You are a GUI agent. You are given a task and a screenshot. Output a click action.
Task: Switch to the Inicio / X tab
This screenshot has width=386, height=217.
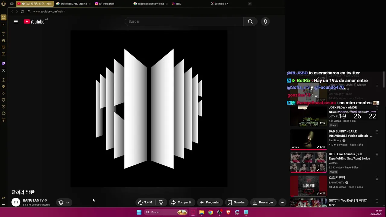[228, 4]
